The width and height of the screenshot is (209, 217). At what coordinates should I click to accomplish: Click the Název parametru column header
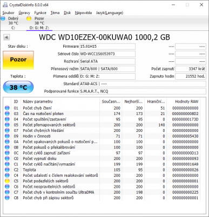pos(60,101)
